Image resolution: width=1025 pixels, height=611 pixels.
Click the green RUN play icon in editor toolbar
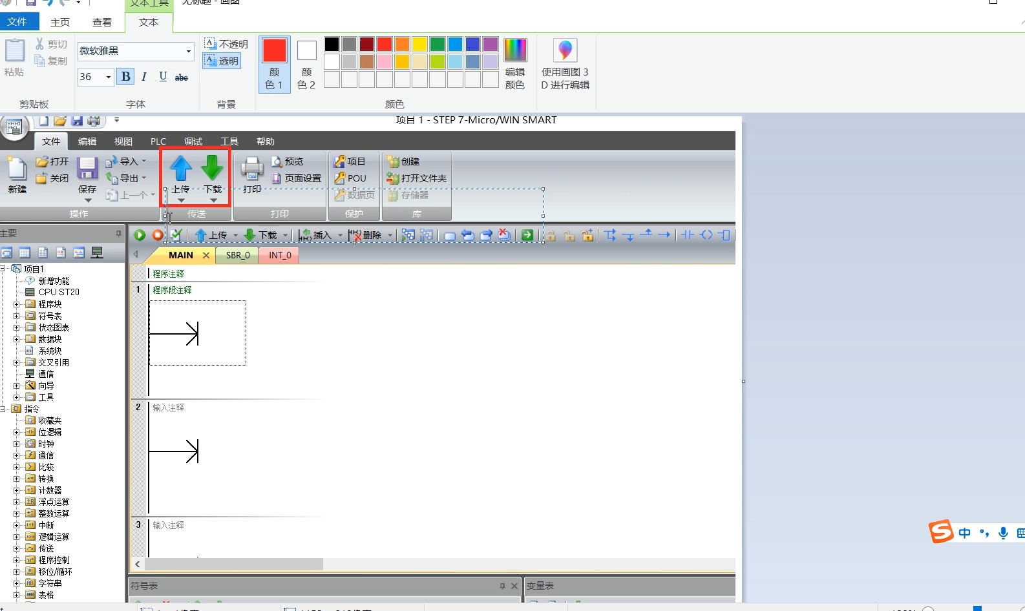(140, 235)
